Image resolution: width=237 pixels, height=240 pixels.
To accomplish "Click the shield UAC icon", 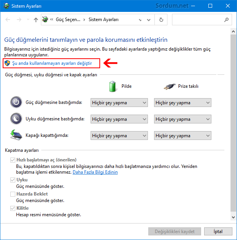I will [x=7, y=63].
